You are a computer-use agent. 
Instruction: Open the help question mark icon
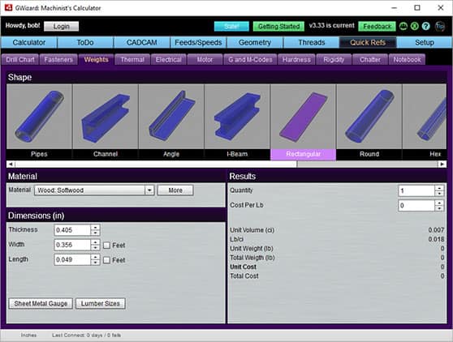click(425, 26)
